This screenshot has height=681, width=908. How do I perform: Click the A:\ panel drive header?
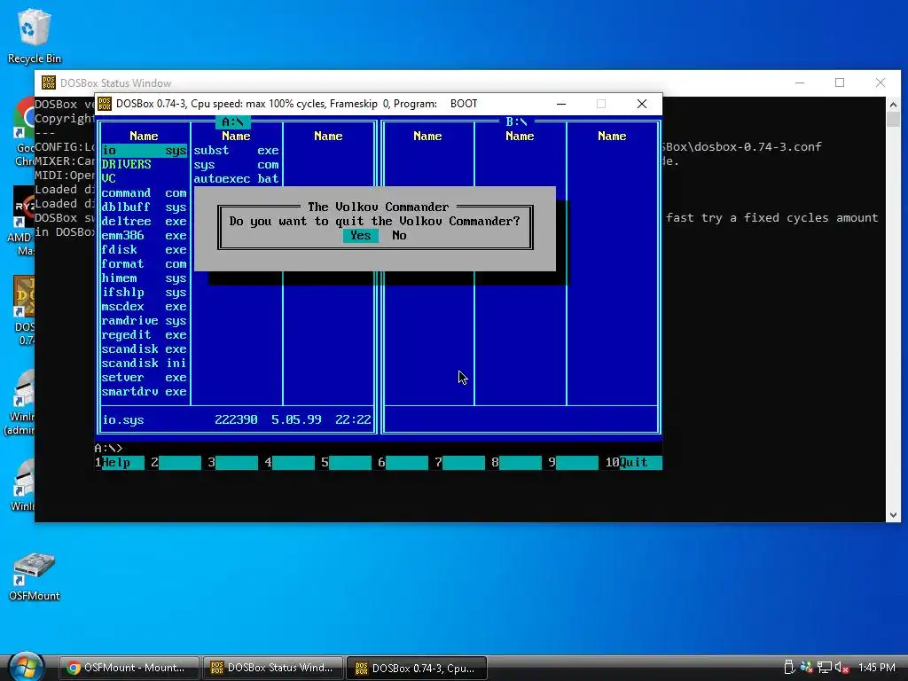tap(233, 122)
